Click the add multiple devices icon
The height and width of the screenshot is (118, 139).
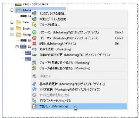(34, 19)
